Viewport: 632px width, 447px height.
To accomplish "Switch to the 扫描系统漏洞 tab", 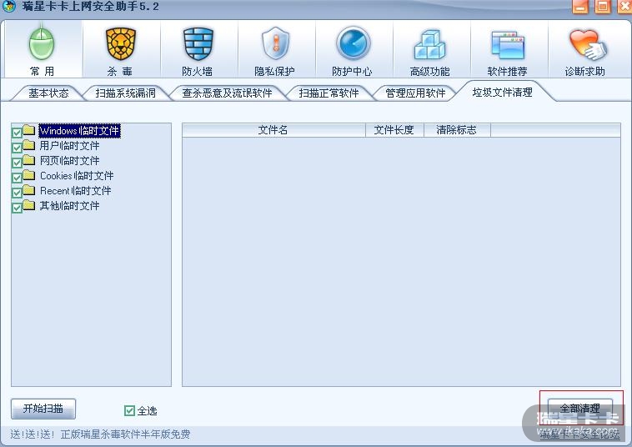I will coord(125,93).
